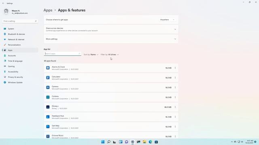Viewport: 259px width, 145px height.
Task: Open Chat from the taskbar
Action: click(127, 142)
